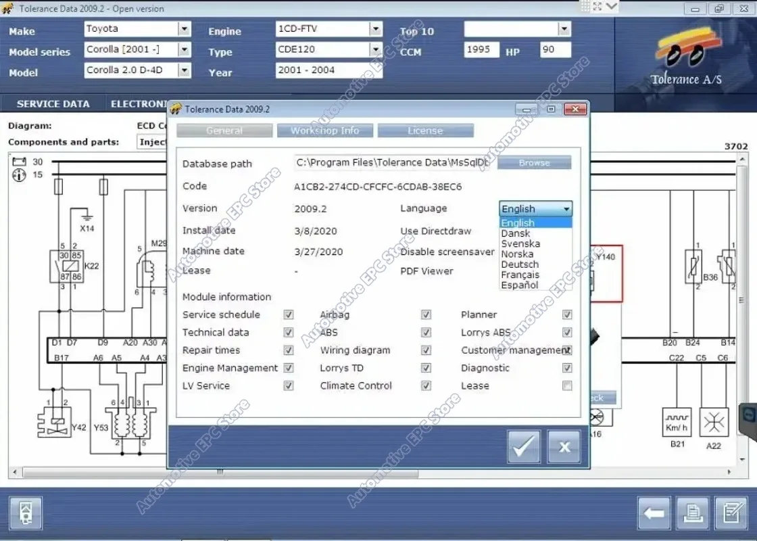Select the Y53 coil component in diagram

(130, 423)
